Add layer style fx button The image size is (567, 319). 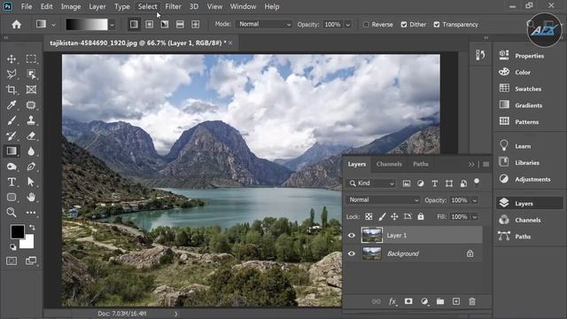[392, 301]
